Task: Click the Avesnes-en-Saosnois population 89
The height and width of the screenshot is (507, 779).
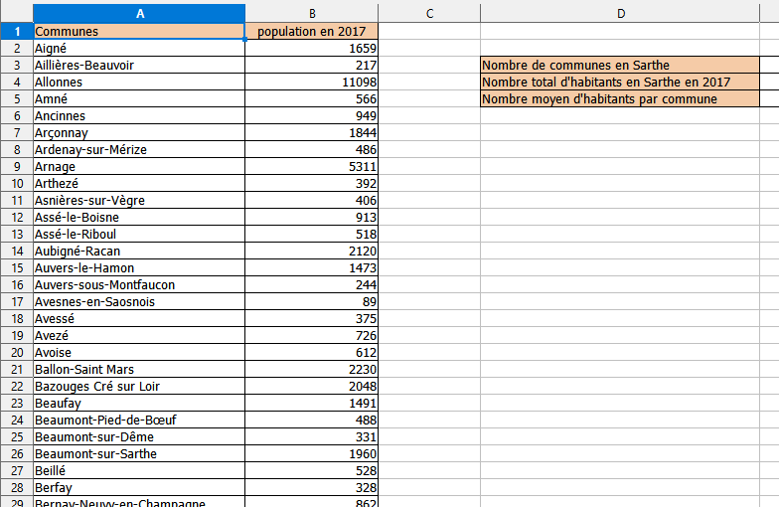Action: [312, 301]
